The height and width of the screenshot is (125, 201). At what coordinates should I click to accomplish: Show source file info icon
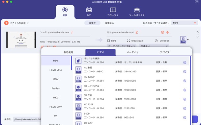72,32
